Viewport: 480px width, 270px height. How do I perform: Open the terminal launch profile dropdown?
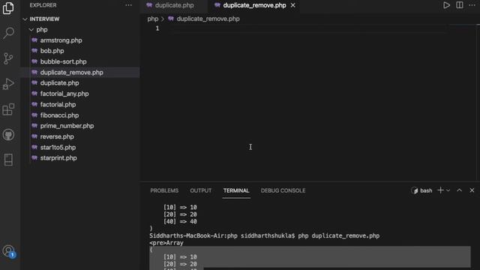click(x=448, y=190)
